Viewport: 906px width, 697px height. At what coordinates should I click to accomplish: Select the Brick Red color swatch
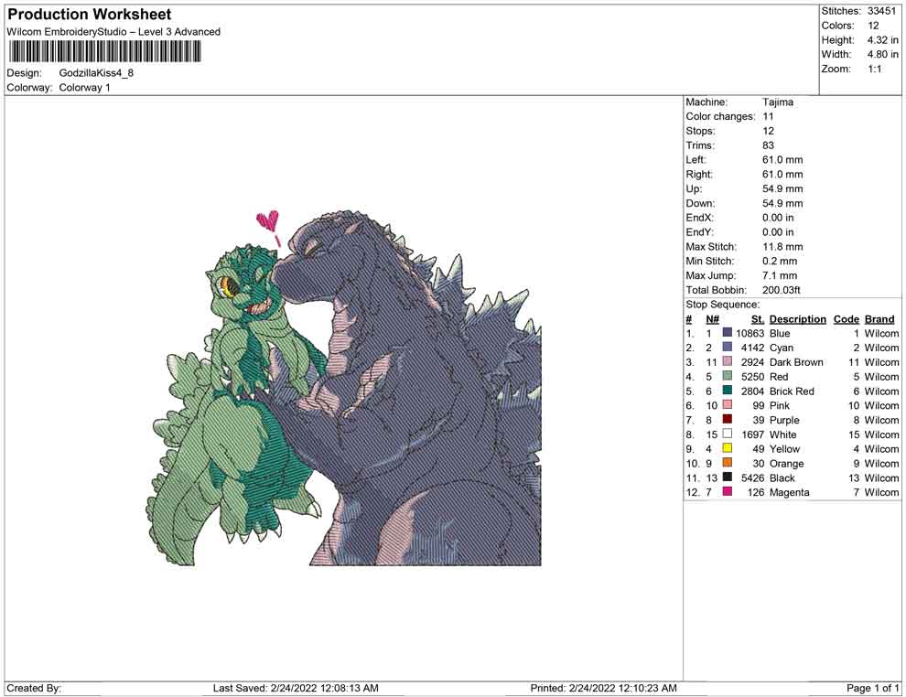(728, 391)
